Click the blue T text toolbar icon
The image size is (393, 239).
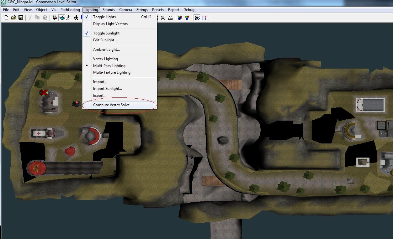(x=204, y=18)
